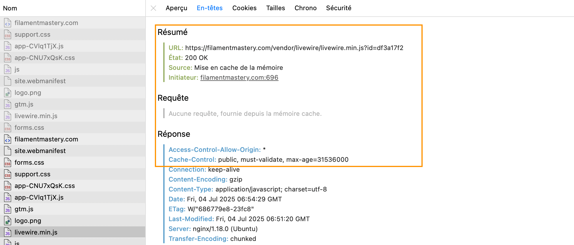
Task: Click the CSS icon next to forms.css
Action: pyautogui.click(x=7, y=127)
